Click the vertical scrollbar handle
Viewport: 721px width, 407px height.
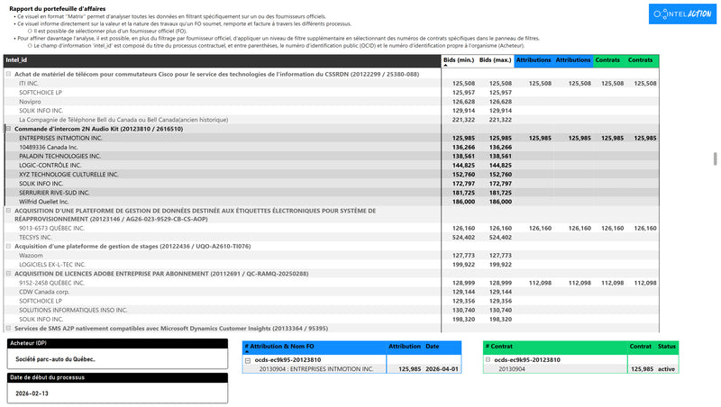(715, 159)
